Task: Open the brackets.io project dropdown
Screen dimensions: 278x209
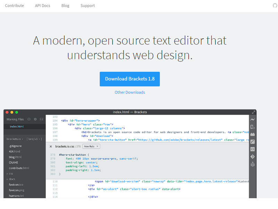Action: [15, 139]
